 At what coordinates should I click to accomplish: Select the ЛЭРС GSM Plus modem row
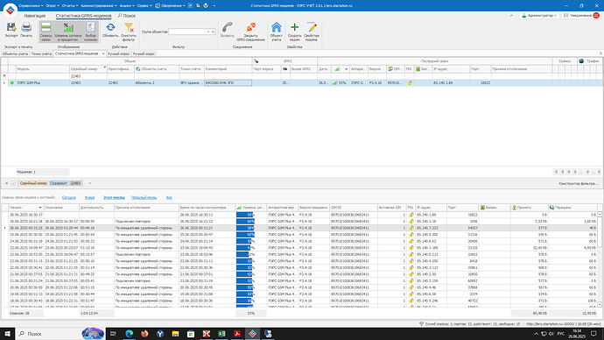pyautogui.click(x=302, y=83)
